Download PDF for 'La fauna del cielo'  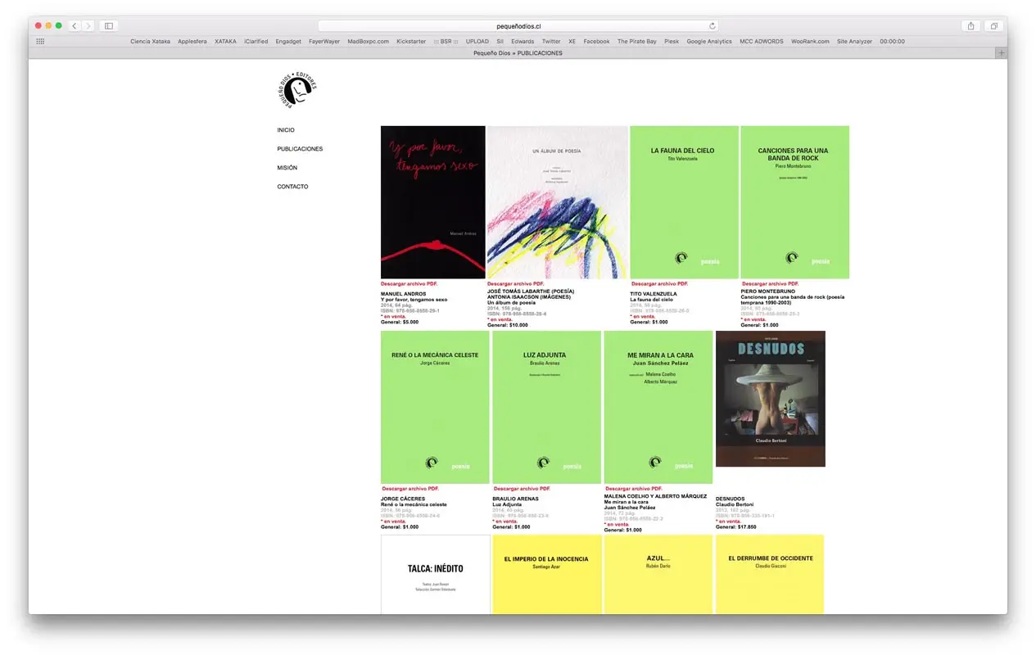coord(660,284)
